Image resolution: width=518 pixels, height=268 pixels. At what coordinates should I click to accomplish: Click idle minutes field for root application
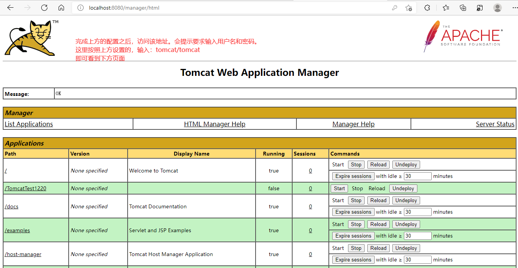pyautogui.click(x=417, y=176)
